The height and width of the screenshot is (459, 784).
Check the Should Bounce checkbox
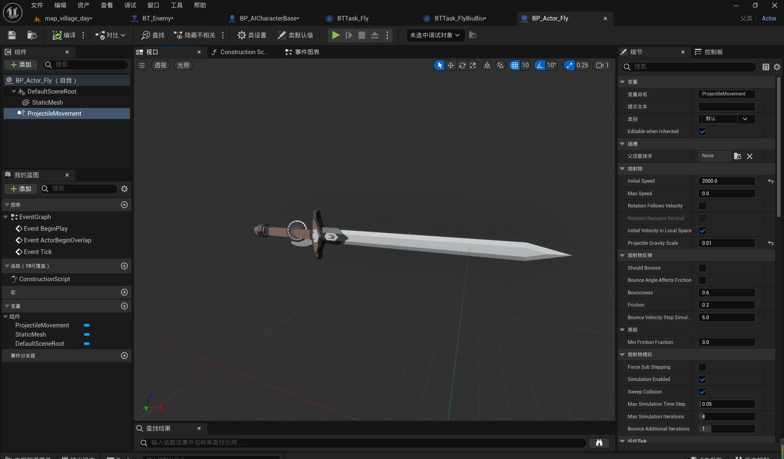(702, 268)
